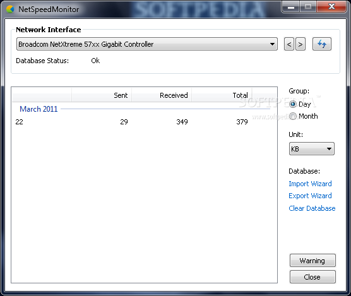Minimize the NetSpeedMonitor window

pyautogui.click(x=291, y=7)
